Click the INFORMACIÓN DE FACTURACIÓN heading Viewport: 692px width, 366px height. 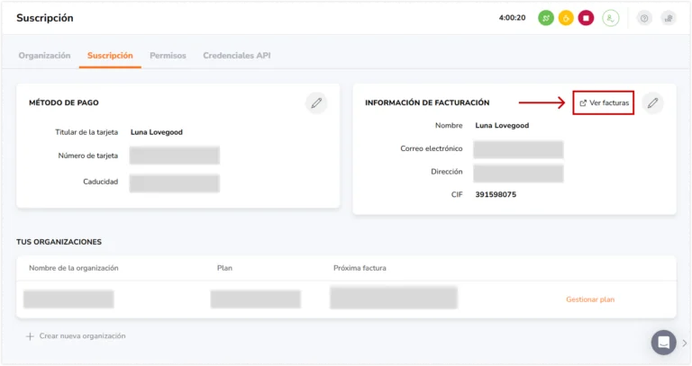pos(427,103)
